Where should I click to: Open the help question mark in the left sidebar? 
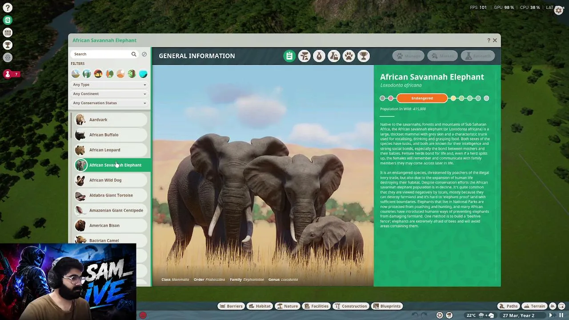(x=8, y=8)
